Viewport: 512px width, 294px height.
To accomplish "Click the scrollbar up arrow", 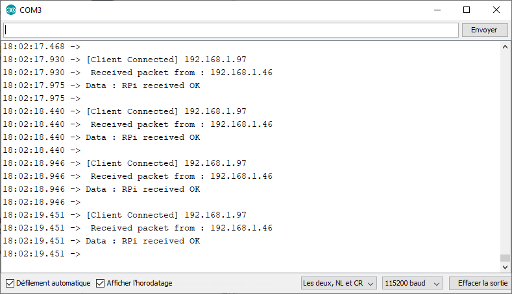I will [x=505, y=47].
